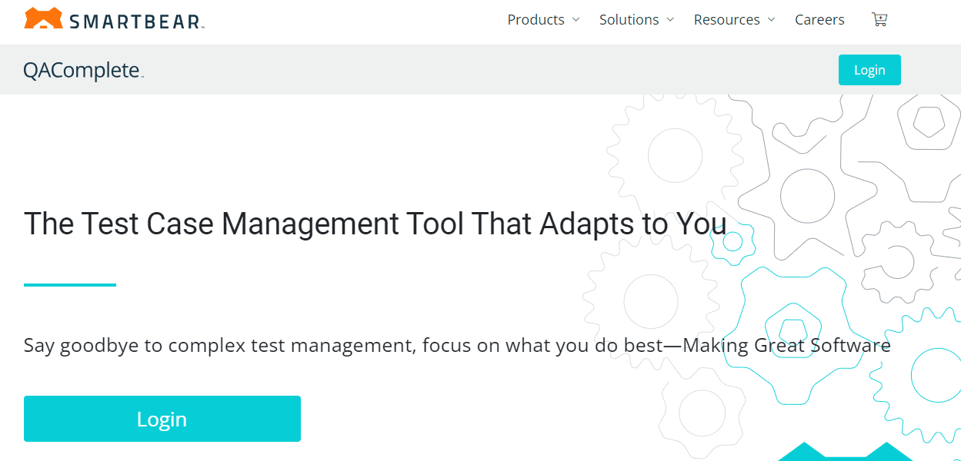Click the orange SmartBear bear logo icon

point(43,18)
